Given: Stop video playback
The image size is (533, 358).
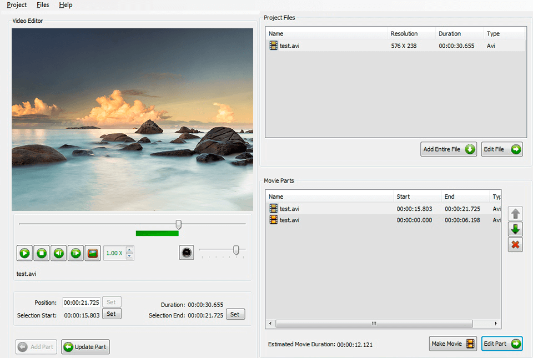Looking at the screenshot, I should coord(41,253).
